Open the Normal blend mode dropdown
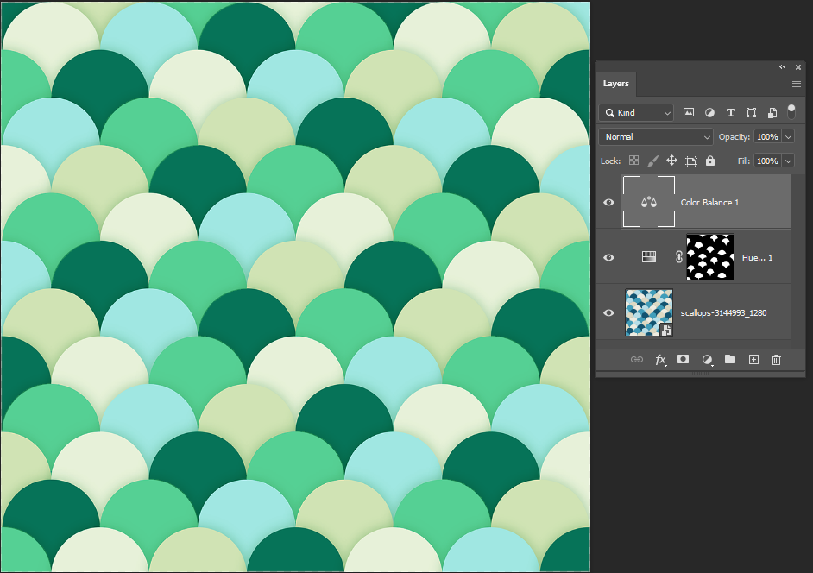 tap(656, 137)
